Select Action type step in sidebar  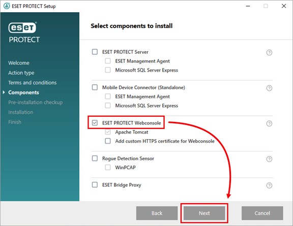pyautogui.click(x=21, y=73)
